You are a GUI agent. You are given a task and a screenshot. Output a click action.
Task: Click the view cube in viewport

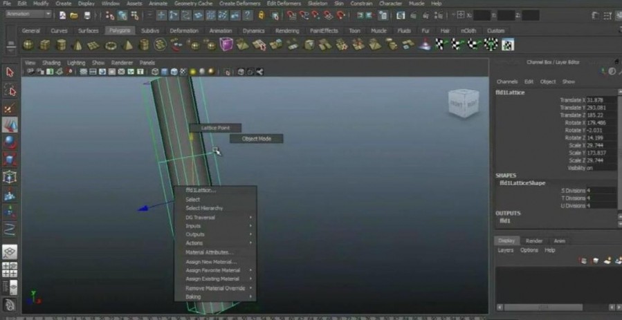pos(463,104)
